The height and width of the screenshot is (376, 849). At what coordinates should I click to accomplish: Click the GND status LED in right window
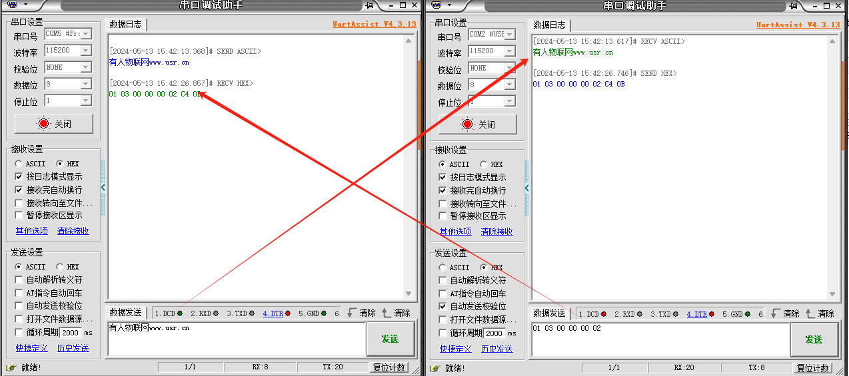[x=747, y=314]
